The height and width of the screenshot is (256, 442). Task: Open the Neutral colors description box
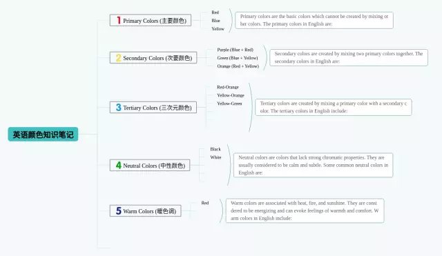tap(313, 165)
